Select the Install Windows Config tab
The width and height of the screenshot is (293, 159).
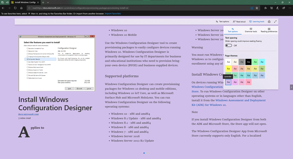click(x=25, y=2)
